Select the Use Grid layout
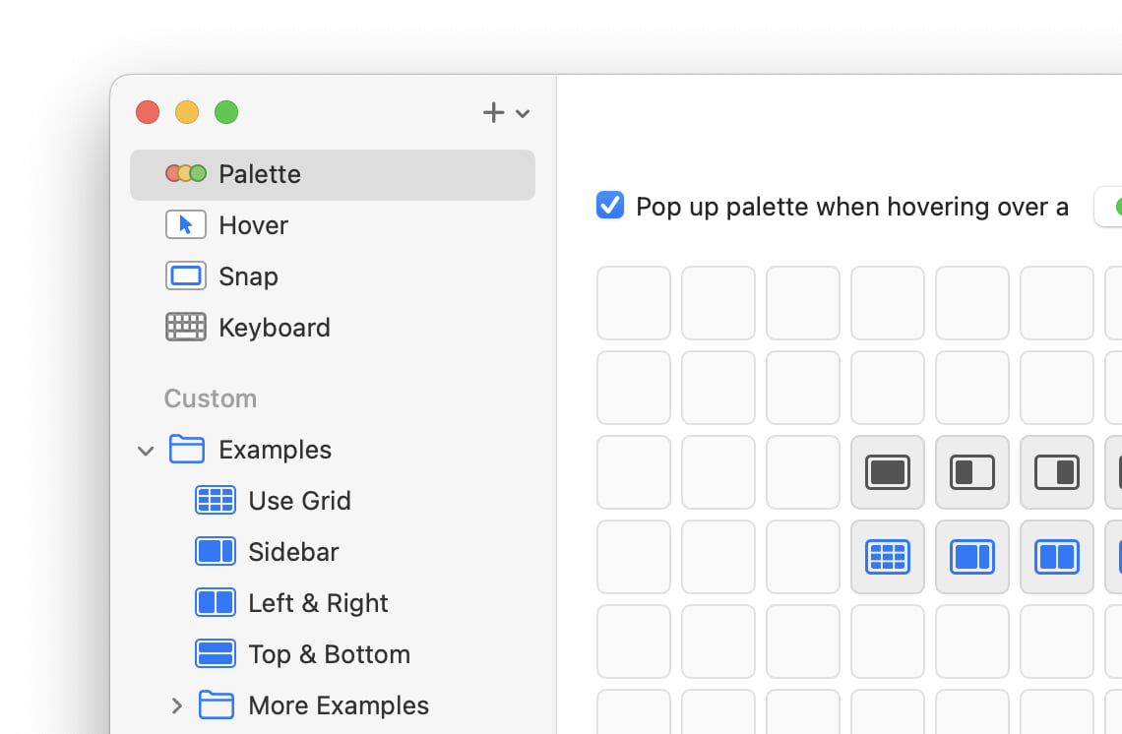 pos(299,501)
